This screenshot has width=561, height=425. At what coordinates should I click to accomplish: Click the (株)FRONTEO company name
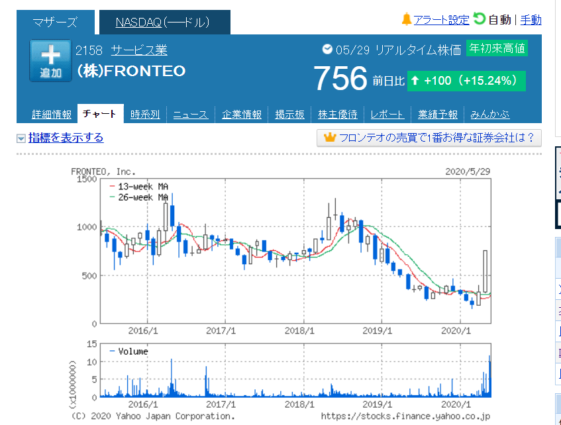click(131, 71)
